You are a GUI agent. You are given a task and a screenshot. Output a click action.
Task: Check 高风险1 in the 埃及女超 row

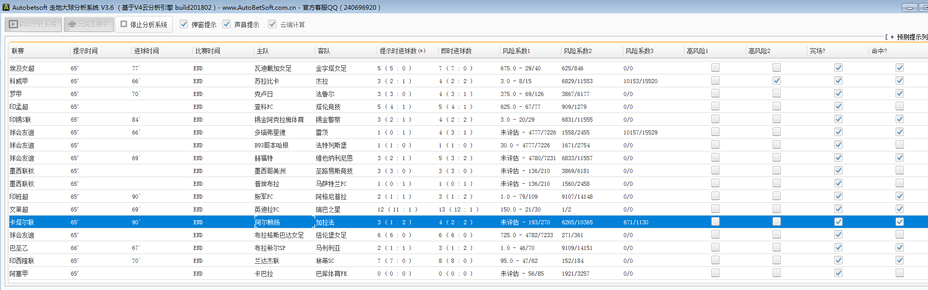click(x=715, y=68)
